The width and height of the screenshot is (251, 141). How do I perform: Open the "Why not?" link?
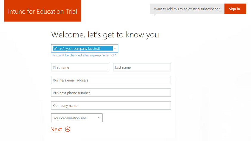coord(109,55)
